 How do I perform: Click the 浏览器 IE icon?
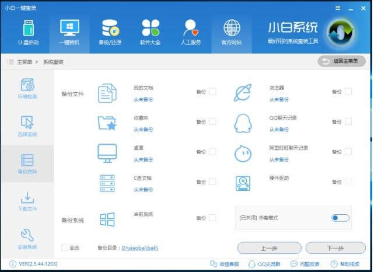[243, 93]
